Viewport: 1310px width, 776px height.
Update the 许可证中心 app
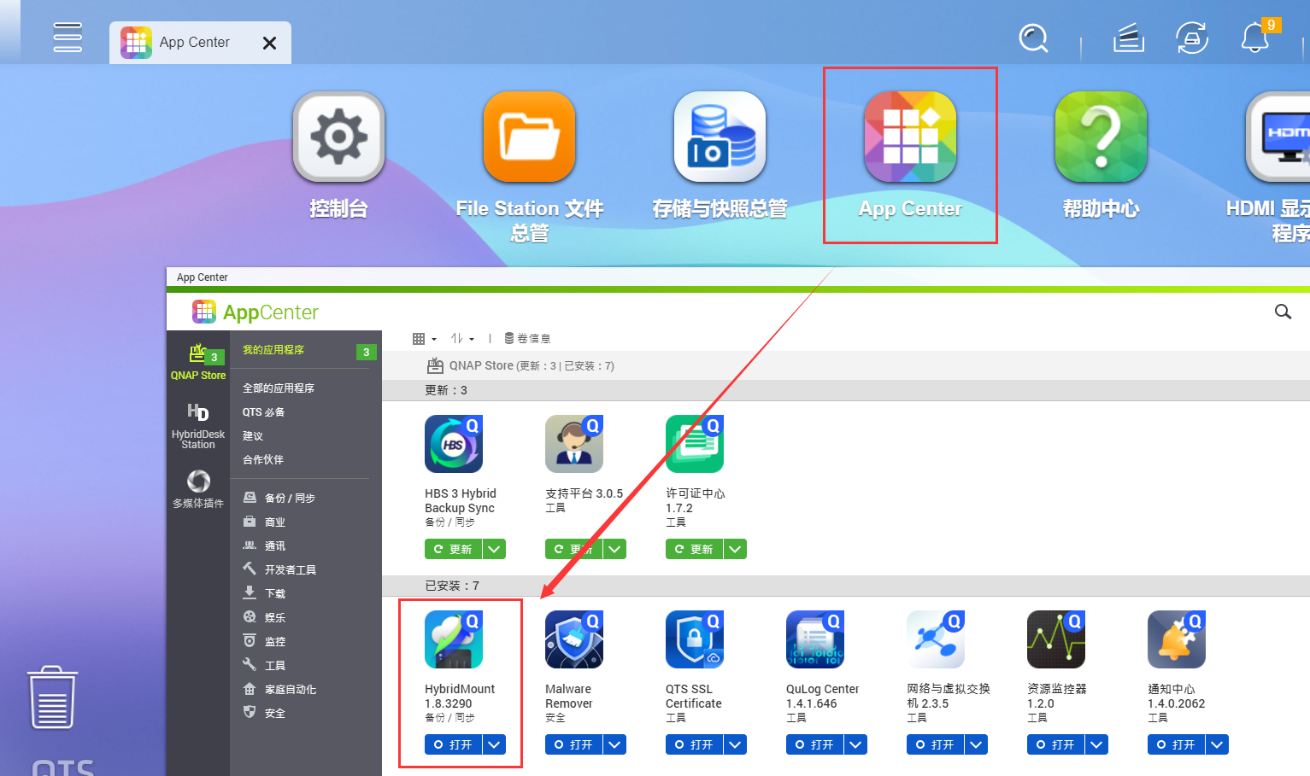click(x=695, y=549)
